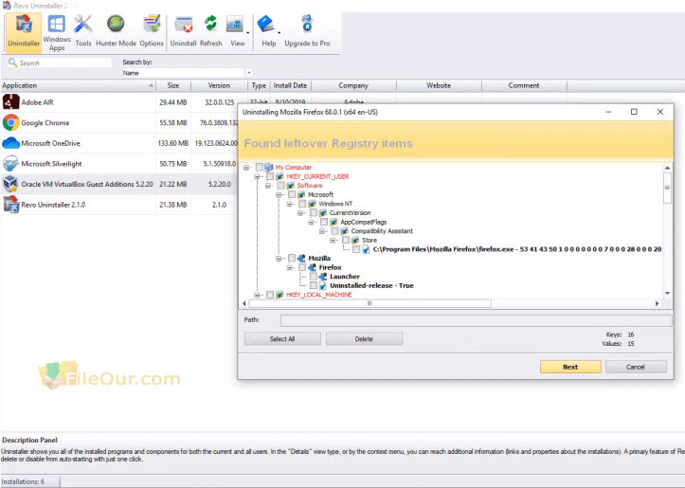Sort by the Version column header
Viewport: 685px width, 488px height.
219,85
